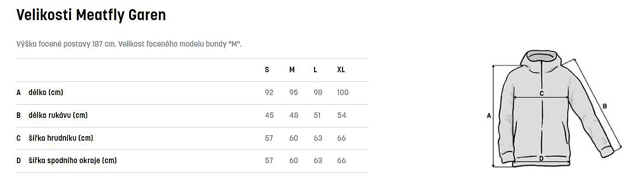Click the A label on jacket diagram
Viewport: 635px width, 191px height.
(488, 116)
